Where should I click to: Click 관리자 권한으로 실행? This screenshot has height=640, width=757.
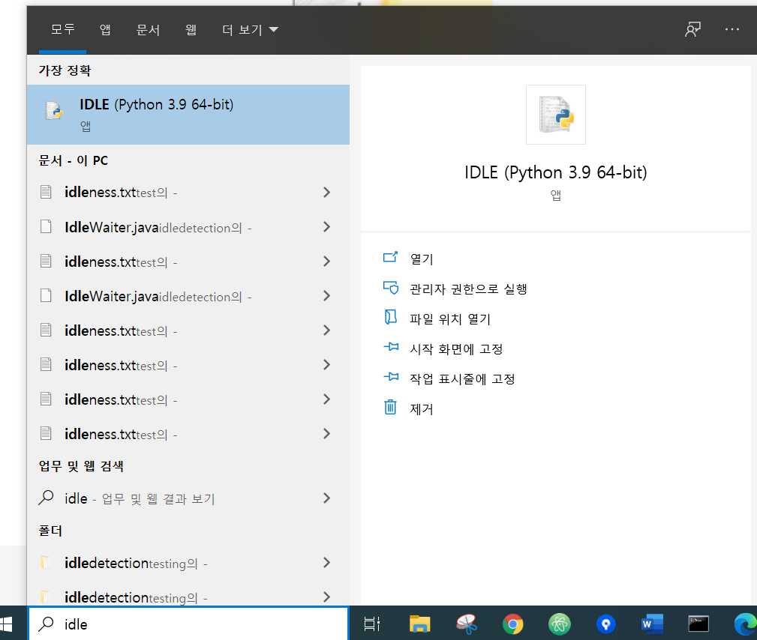468,289
